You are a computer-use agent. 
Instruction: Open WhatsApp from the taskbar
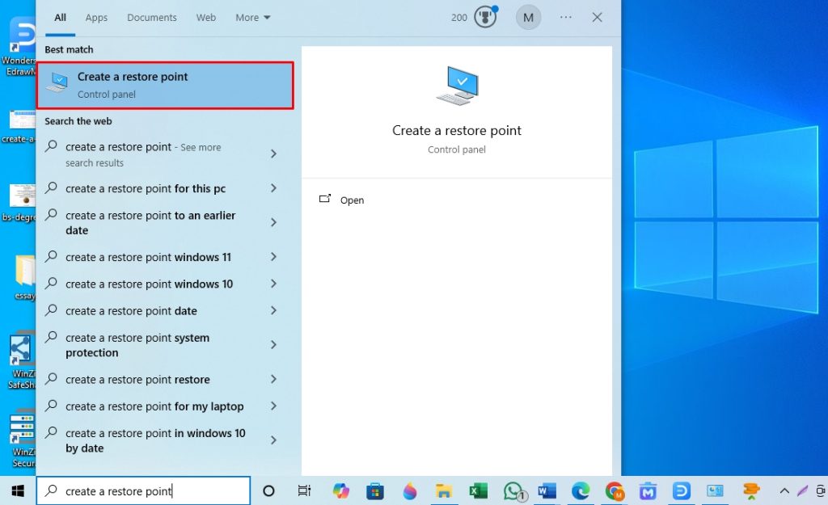point(513,491)
